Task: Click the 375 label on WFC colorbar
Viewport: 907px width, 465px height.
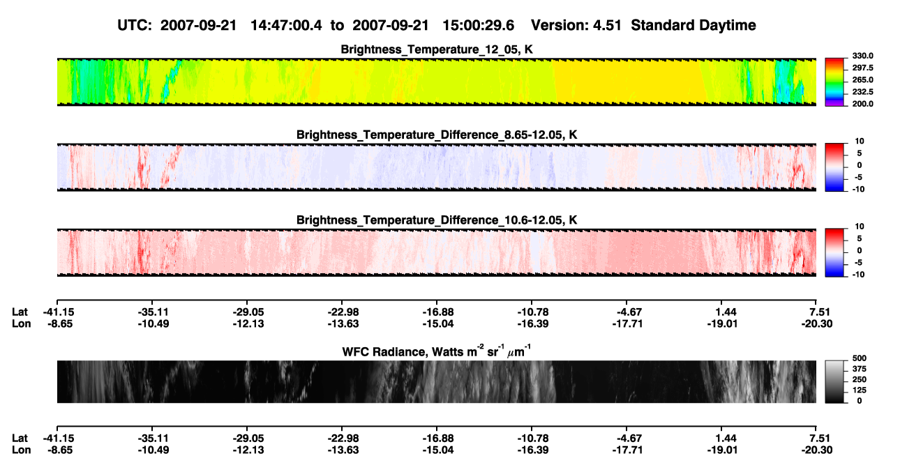Action: (x=860, y=369)
